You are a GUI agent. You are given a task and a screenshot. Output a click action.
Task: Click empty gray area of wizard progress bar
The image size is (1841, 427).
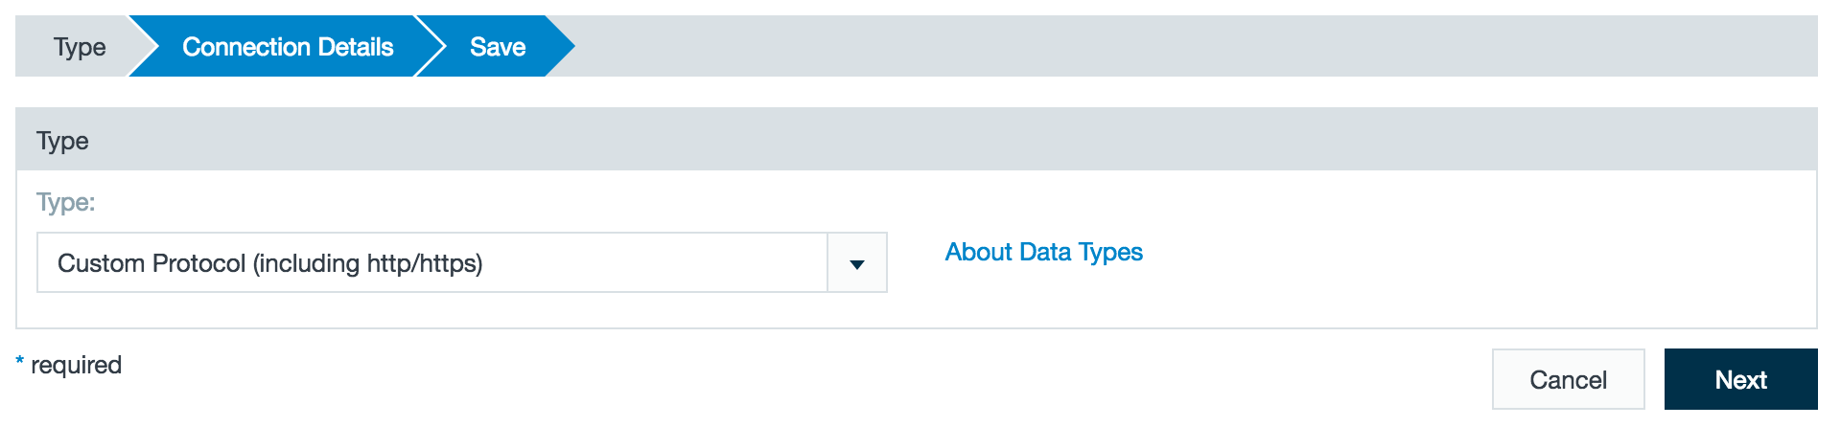pos(1197,46)
